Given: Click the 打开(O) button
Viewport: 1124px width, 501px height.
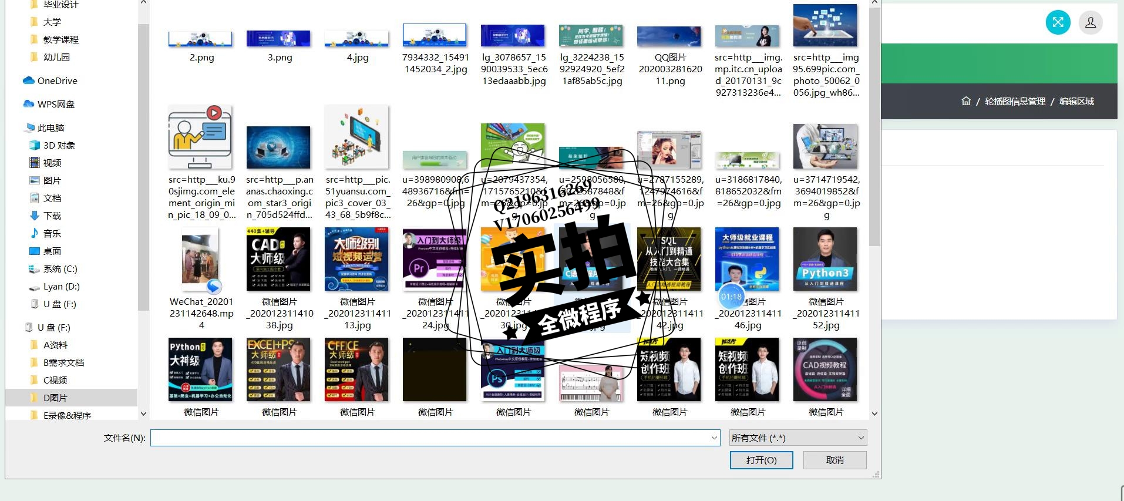Looking at the screenshot, I should (x=761, y=460).
